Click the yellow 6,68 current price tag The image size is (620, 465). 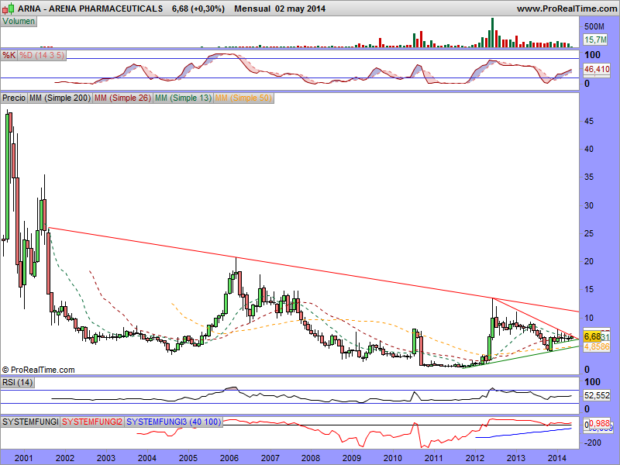coord(592,336)
